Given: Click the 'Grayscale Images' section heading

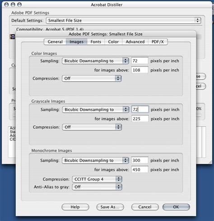Looking at the screenshot, I should click(x=48, y=101).
